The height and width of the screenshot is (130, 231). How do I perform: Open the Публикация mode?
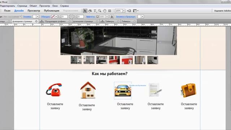[x=52, y=11]
